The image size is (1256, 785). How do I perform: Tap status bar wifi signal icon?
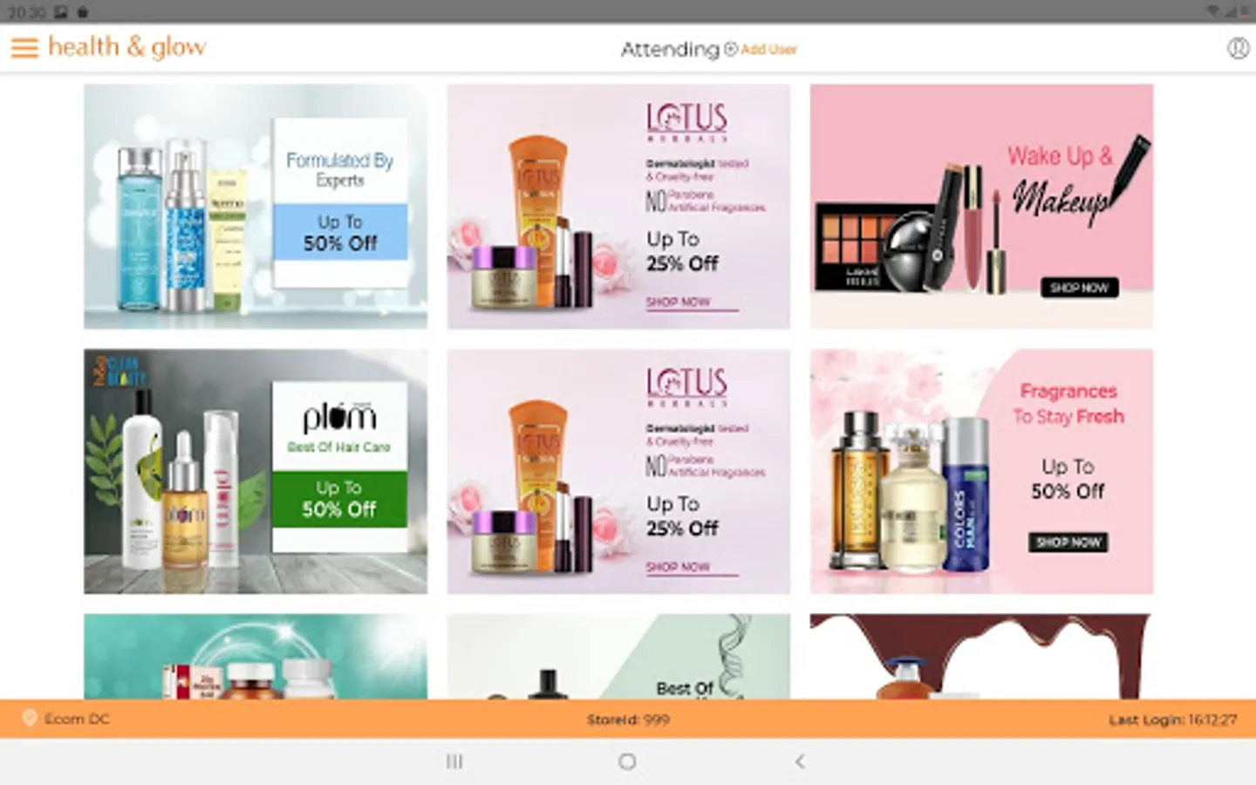[1213, 11]
